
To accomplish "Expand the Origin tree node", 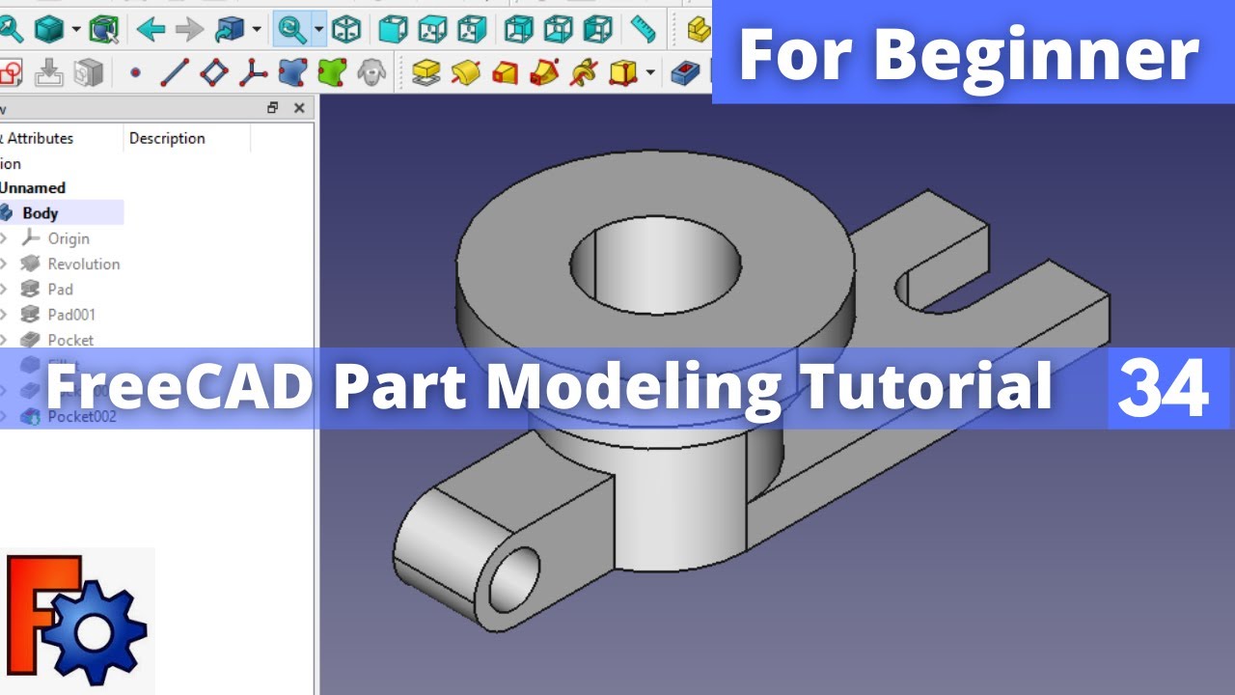I will (5, 238).
